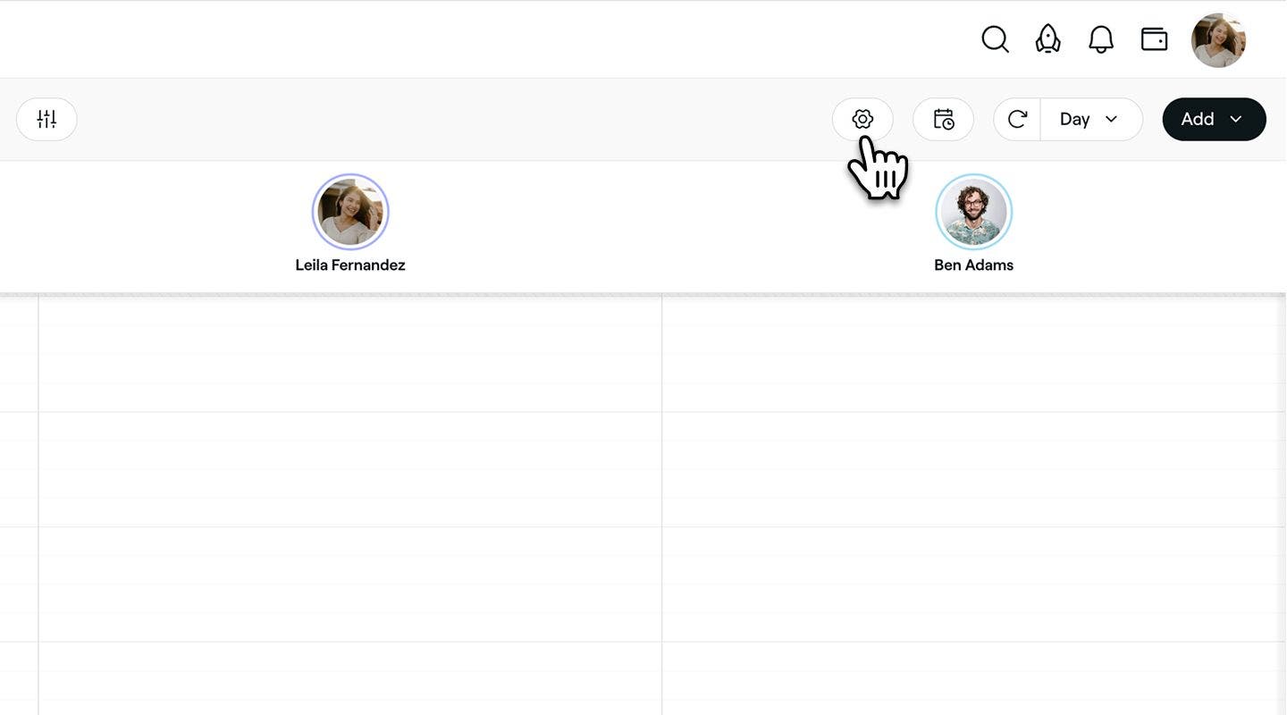This screenshot has width=1287, height=715.
Task: Click the black Add button
Action: (x=1214, y=119)
